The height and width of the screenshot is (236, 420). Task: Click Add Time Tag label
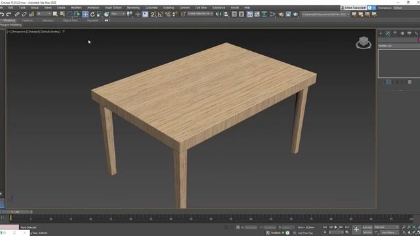tap(305, 233)
